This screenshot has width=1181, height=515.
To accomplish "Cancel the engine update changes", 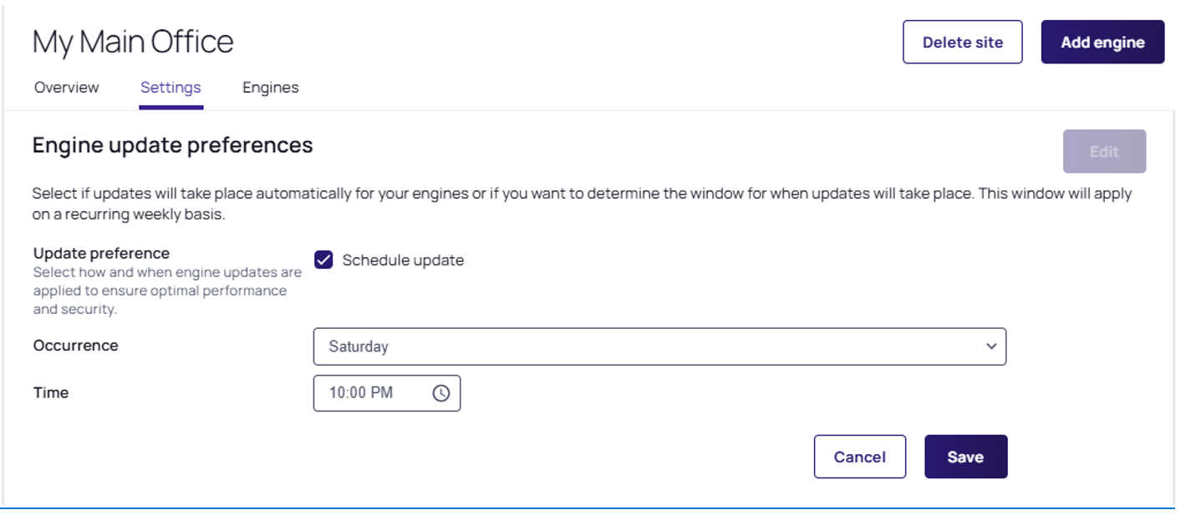I will 859,457.
